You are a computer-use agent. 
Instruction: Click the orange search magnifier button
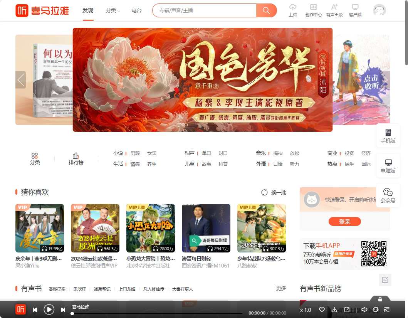(266, 10)
